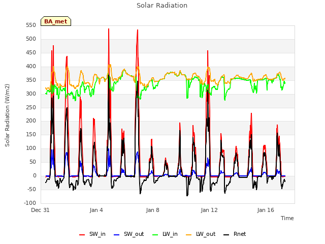This screenshot has height=244, width=325.
Task: Click the BA_met label badge
Action: pos(56,21)
